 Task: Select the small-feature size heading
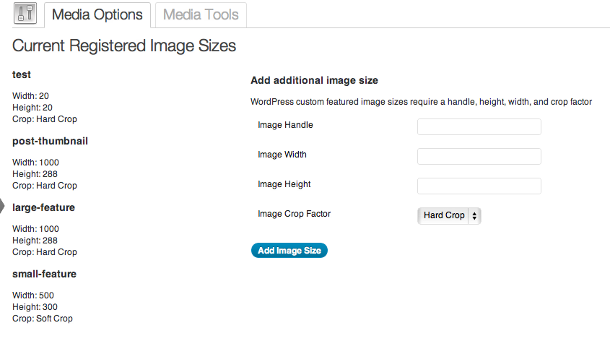[x=44, y=274]
